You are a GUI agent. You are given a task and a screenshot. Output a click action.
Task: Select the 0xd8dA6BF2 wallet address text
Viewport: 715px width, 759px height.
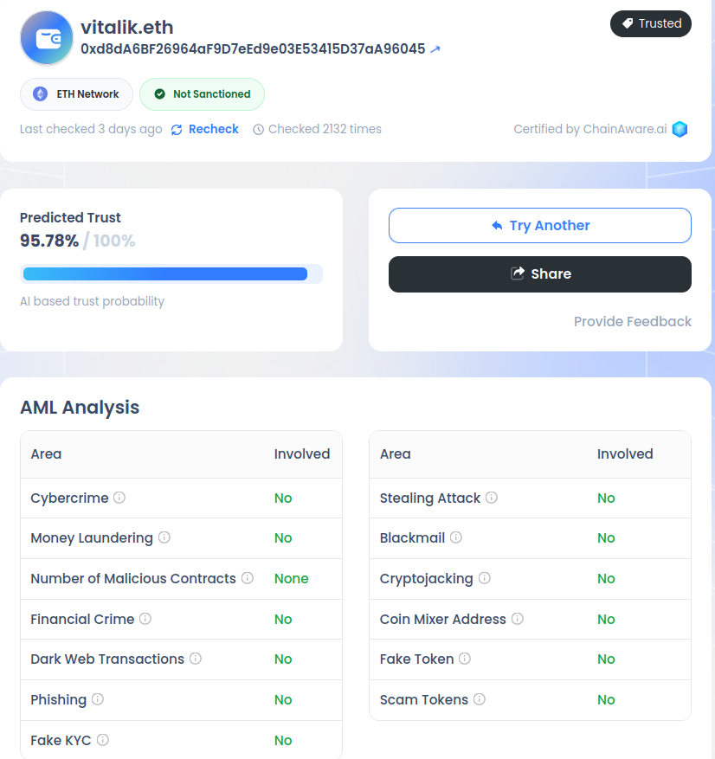pyautogui.click(x=251, y=49)
